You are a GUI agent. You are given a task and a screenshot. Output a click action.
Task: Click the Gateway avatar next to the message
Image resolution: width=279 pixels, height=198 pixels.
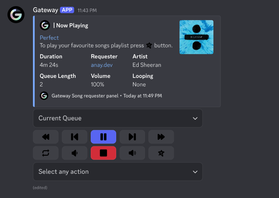[x=16, y=14]
